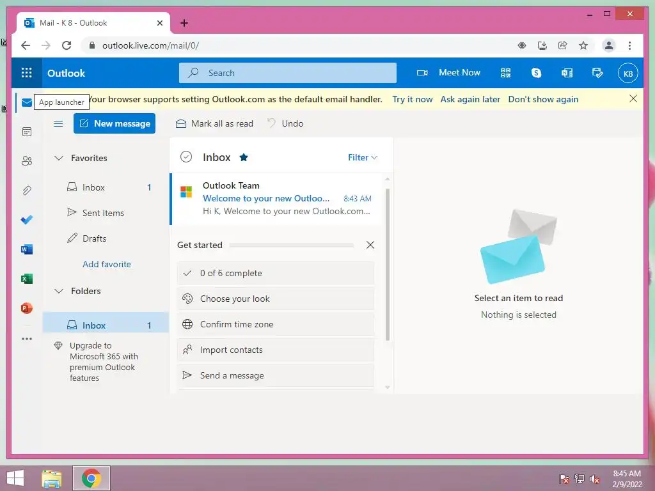
Task: Click the Chrome extension diamond icon
Action: (522, 45)
